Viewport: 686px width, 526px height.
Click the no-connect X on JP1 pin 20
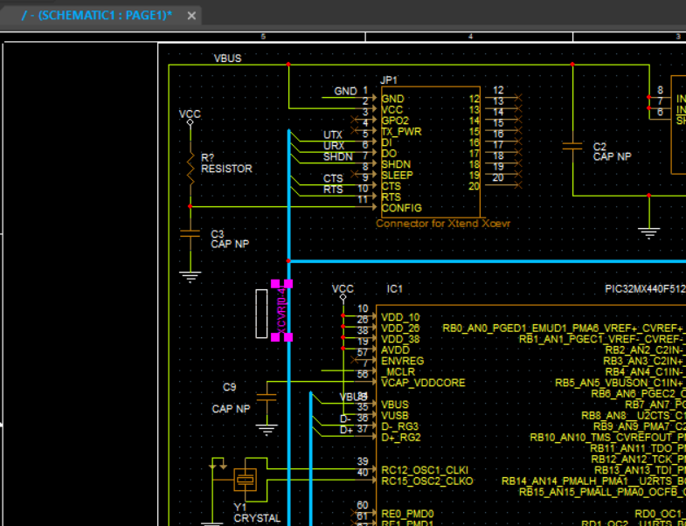click(x=518, y=185)
